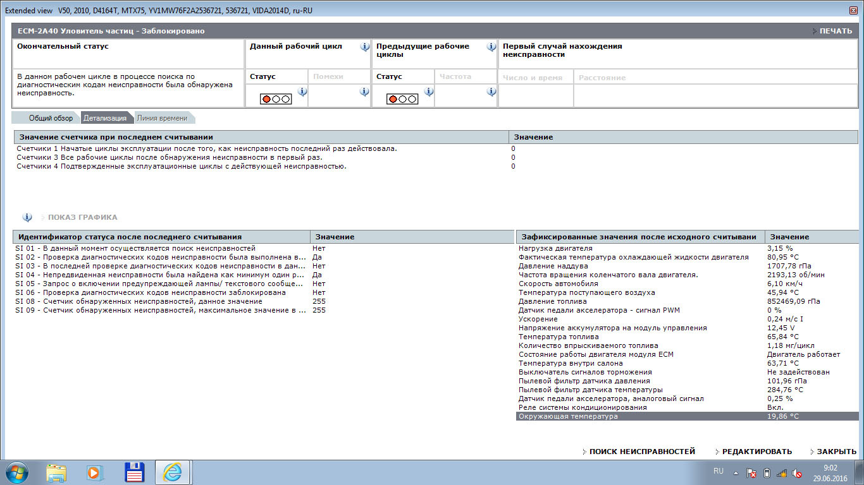Click floppy disk icon in taskbar

pyautogui.click(x=135, y=472)
